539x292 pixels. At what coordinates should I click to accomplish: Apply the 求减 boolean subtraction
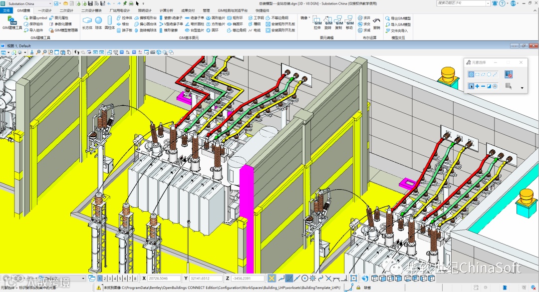364,30
